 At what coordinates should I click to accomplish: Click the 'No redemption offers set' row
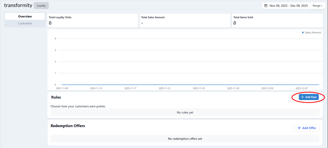point(185,139)
